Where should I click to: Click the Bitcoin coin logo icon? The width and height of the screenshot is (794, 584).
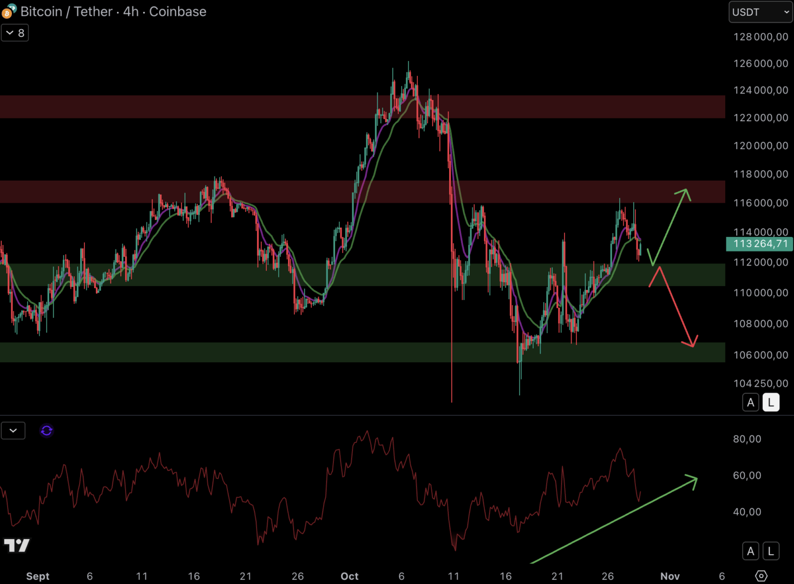8,11
